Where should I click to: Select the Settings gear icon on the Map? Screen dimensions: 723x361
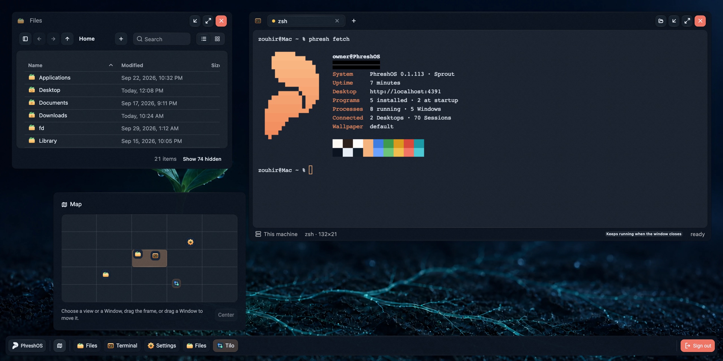tap(191, 242)
